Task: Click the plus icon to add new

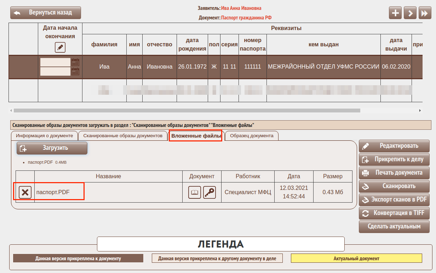Action: [395, 13]
